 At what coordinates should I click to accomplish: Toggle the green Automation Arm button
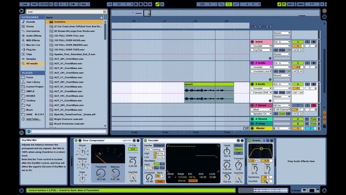[x=157, y=4]
